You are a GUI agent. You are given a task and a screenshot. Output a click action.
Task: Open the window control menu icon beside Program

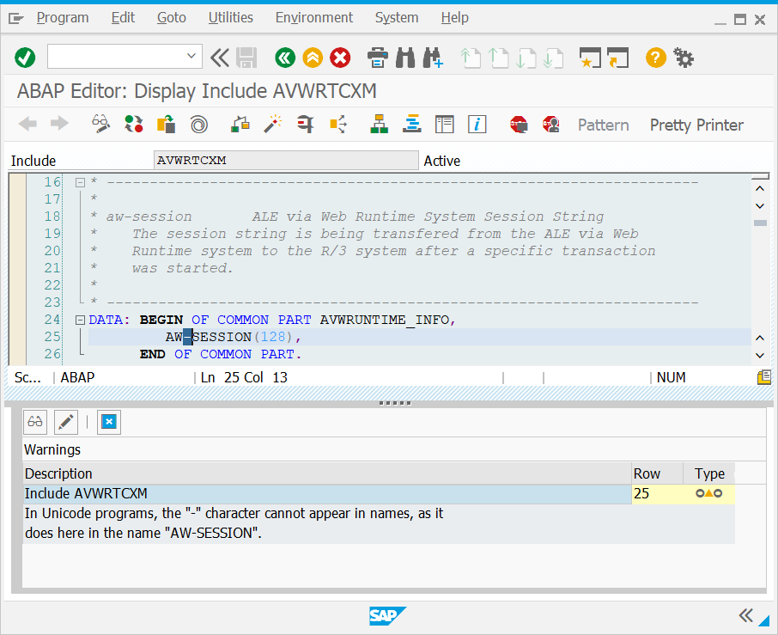15,19
